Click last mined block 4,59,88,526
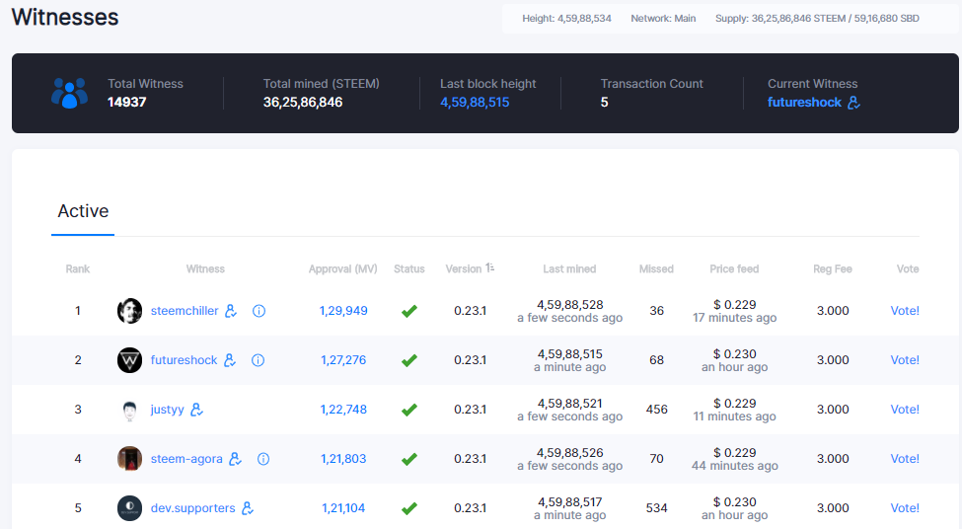 (x=570, y=452)
